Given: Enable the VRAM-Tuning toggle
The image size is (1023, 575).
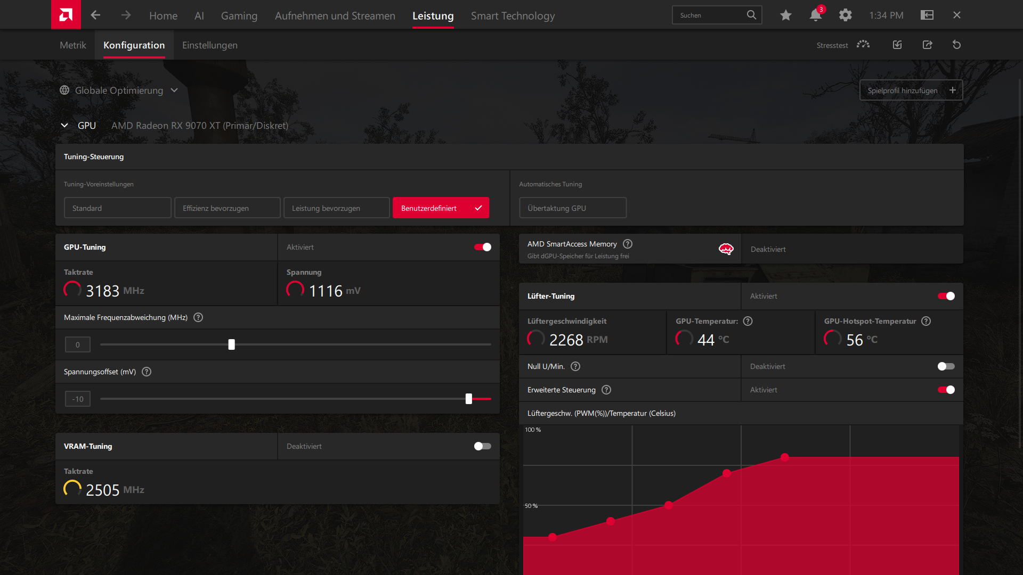Looking at the screenshot, I should [x=483, y=446].
